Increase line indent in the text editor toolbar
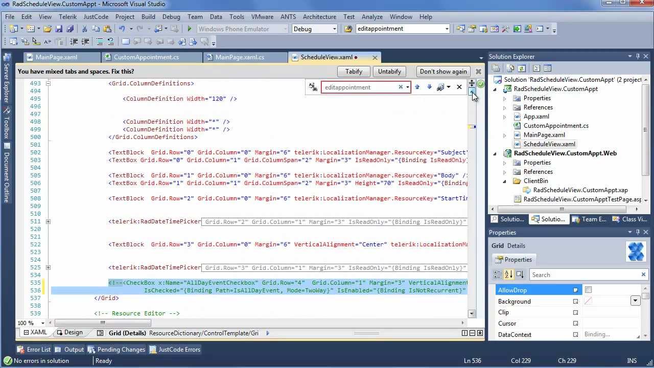Screen dimensions: 654x368 click(x=85, y=42)
